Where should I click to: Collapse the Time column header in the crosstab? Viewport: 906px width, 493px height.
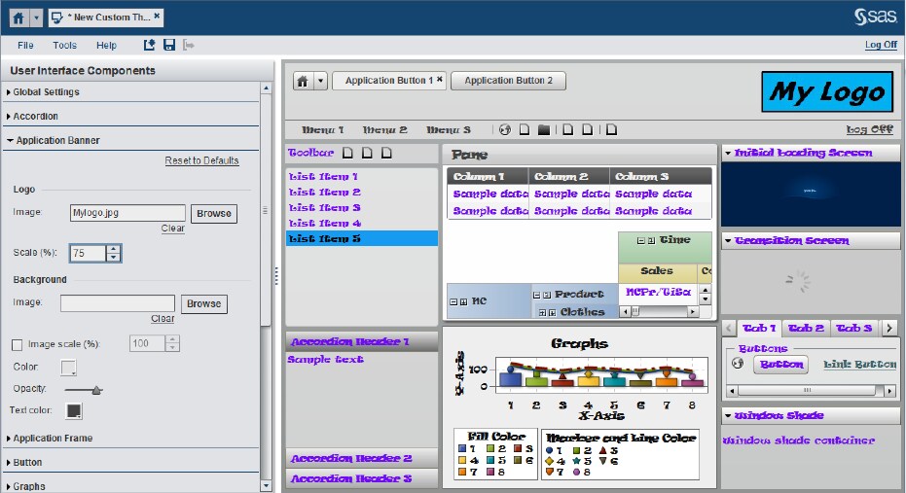640,240
